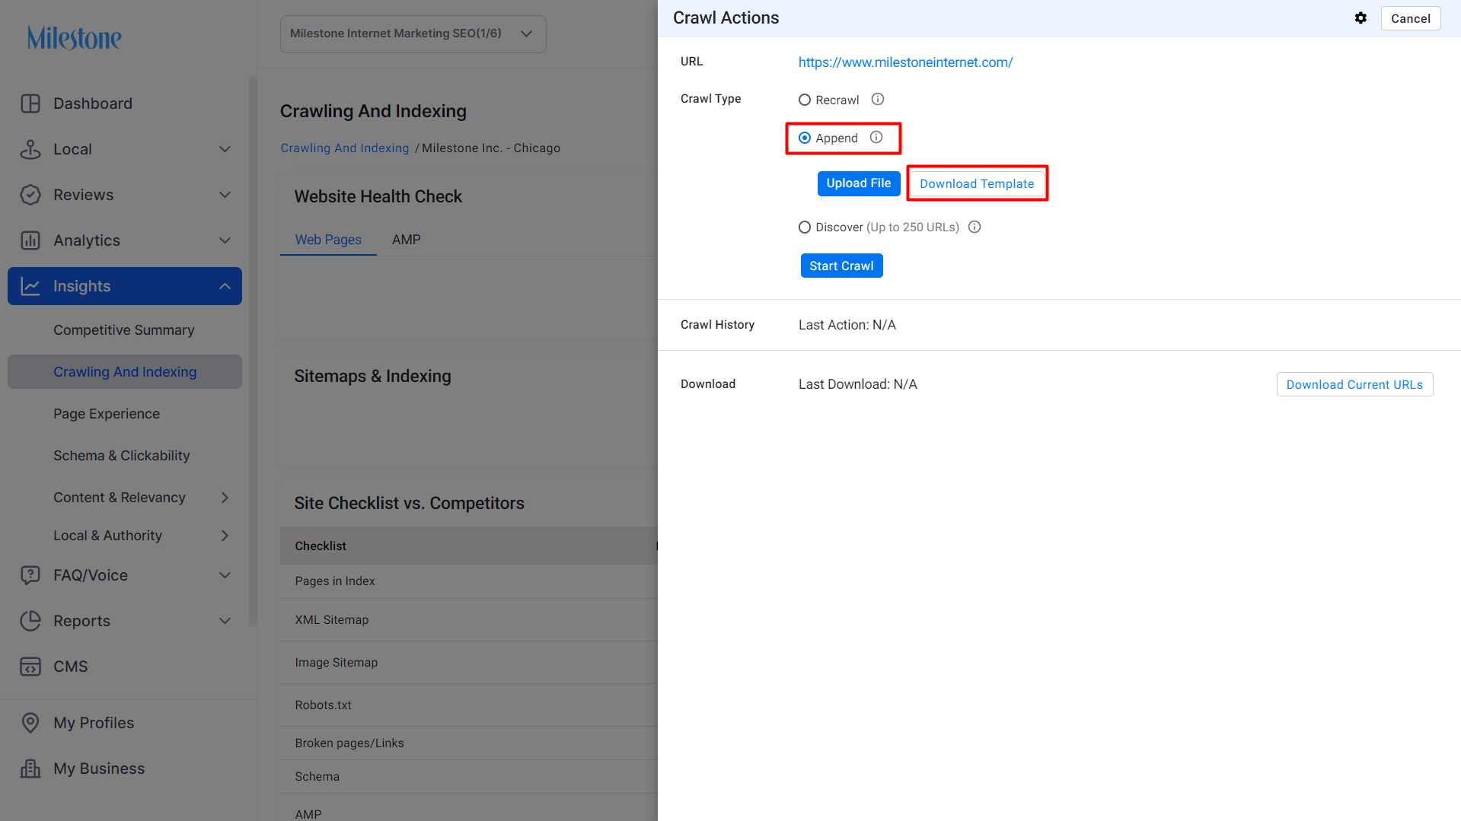Image resolution: width=1461 pixels, height=821 pixels.
Task: Click the Image Sitemap row
Action: pos(469,663)
